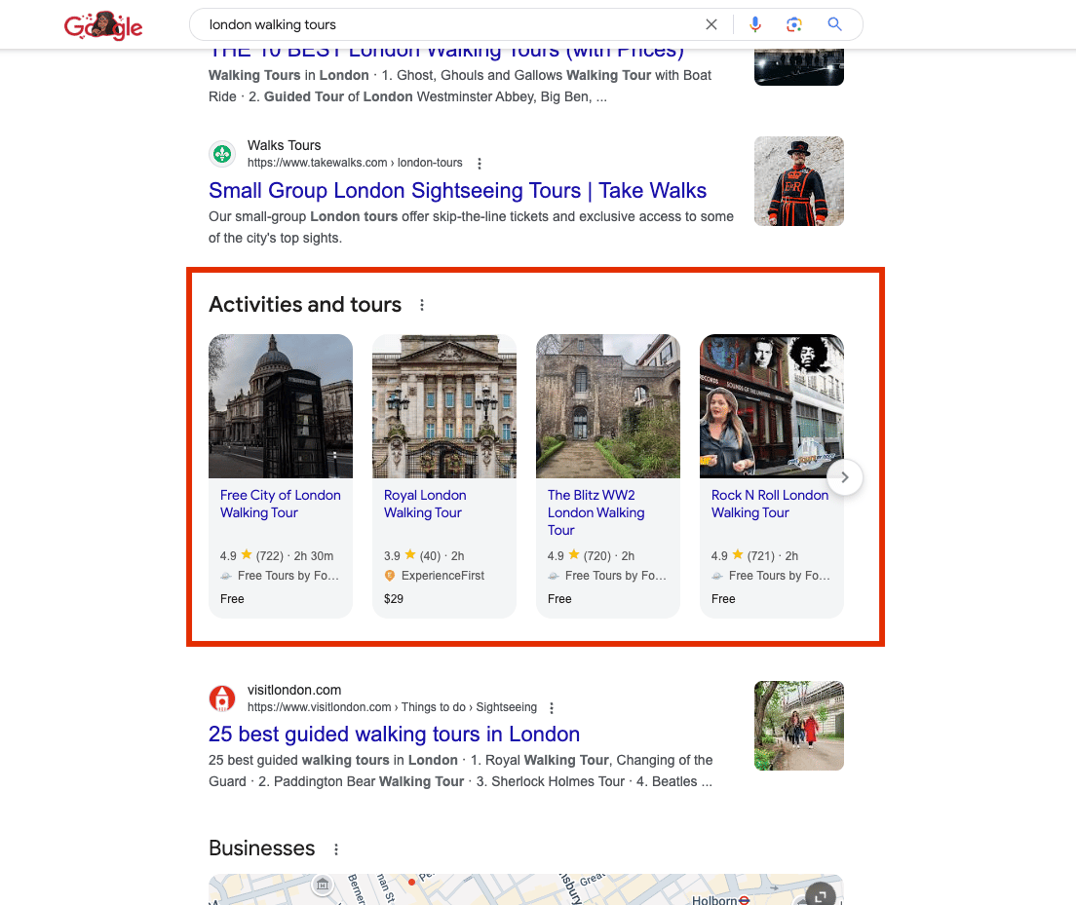Start voice search with the microphone icon
This screenshot has height=905, width=1076.
click(754, 24)
